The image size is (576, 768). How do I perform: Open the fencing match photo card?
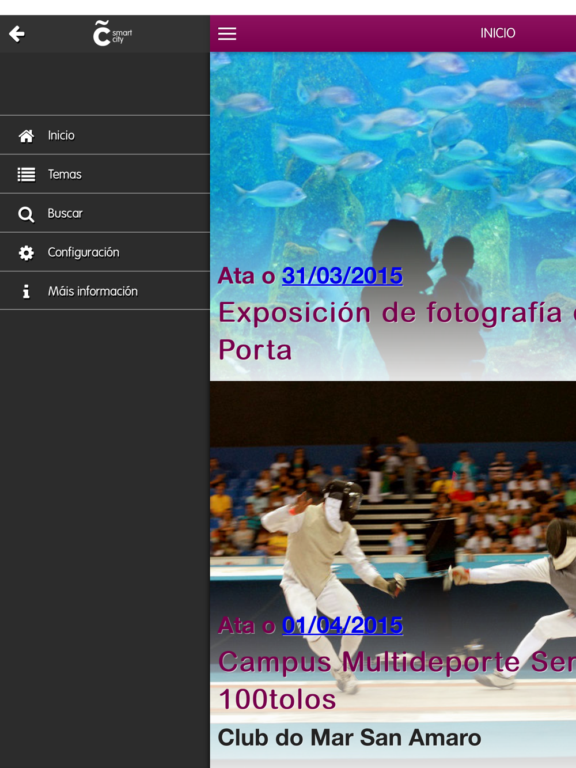click(393, 574)
